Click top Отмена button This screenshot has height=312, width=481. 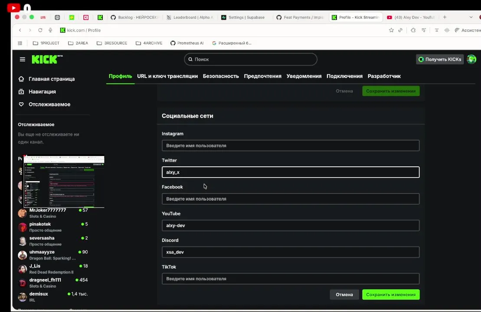(344, 91)
